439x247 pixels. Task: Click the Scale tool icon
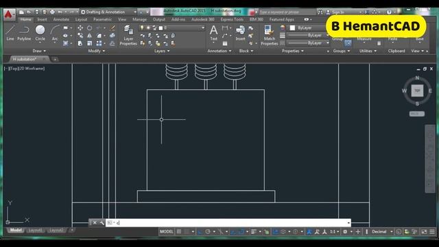pyautogui.click(x=89, y=43)
